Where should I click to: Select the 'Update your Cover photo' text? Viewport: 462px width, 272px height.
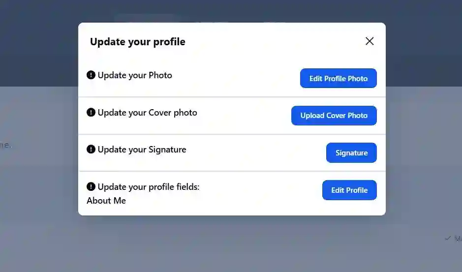[x=147, y=113]
